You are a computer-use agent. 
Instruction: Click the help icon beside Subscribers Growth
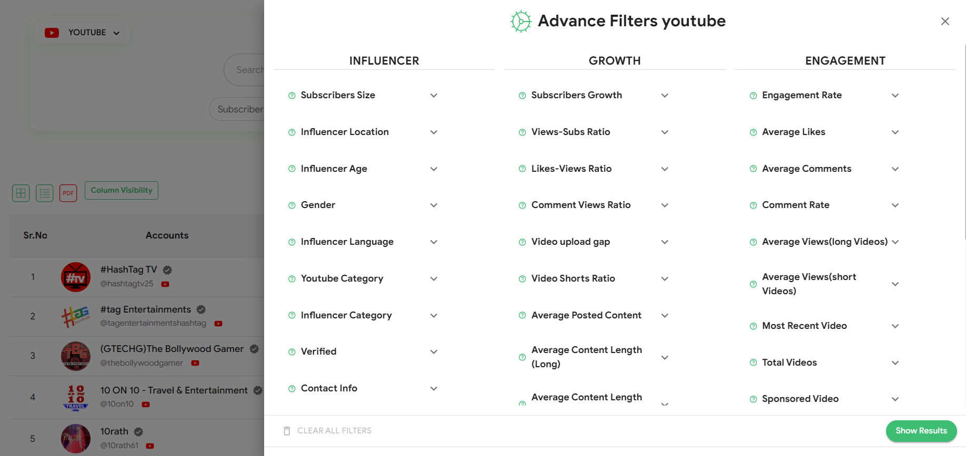point(522,96)
